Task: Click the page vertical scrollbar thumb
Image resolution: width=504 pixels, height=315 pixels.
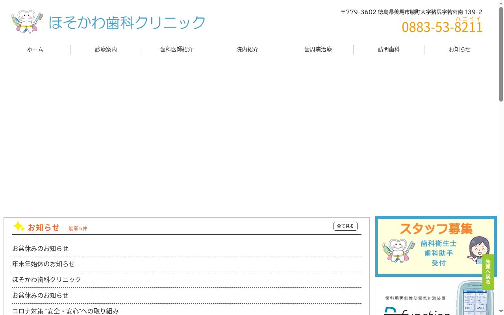Action: 501,54
